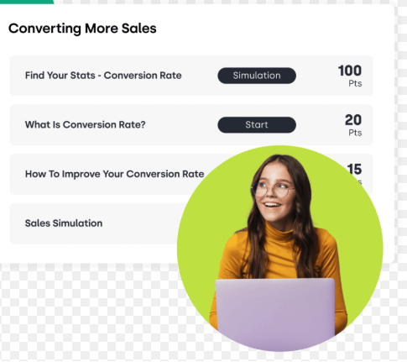Screen dimensions: 407x362
Task: Click the woman's round glasses
Action: coord(271,189)
